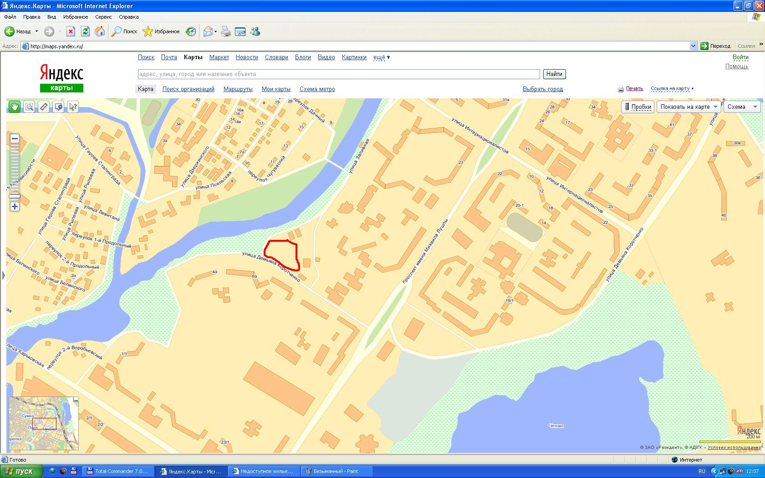Collapse the overview minimap
765x478 pixels.
(76, 399)
